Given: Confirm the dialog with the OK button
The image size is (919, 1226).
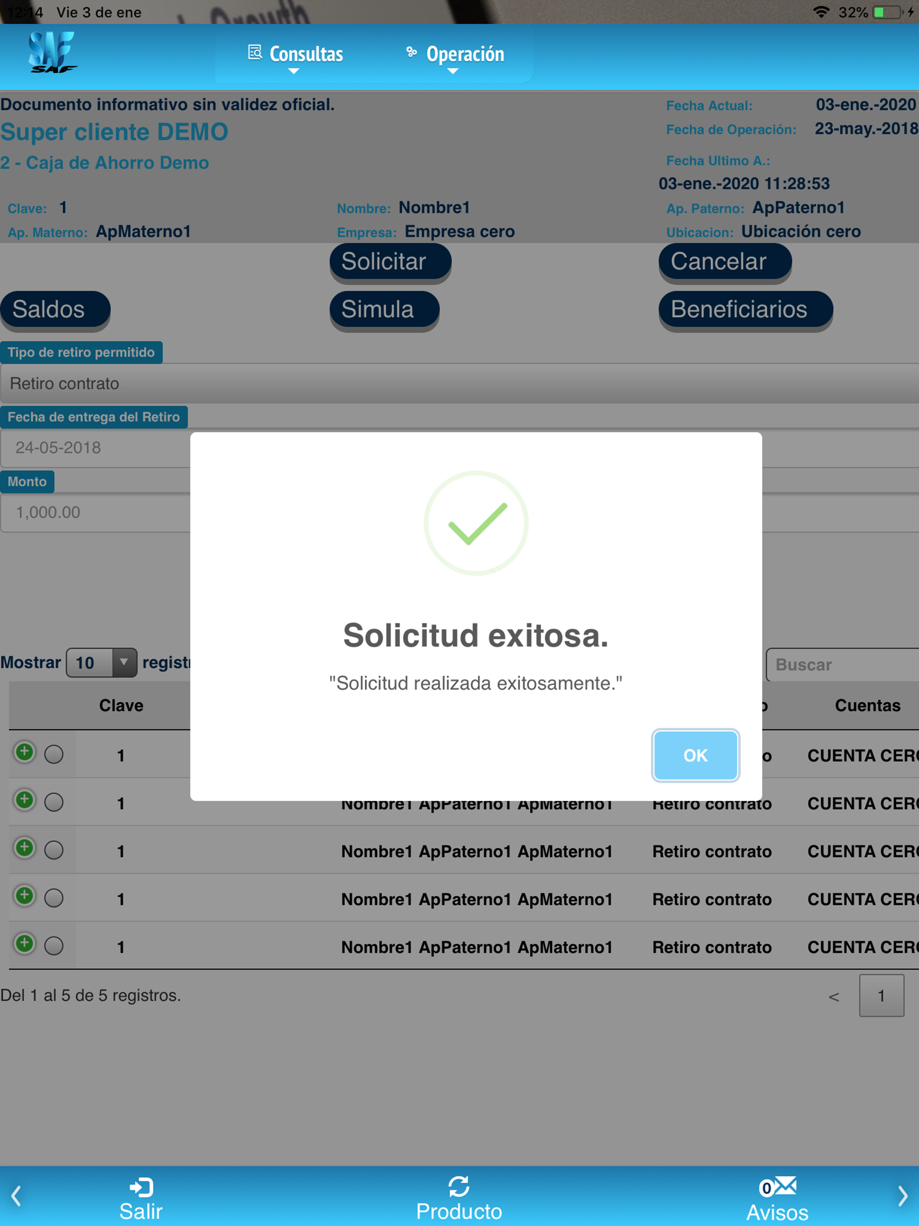Looking at the screenshot, I should (695, 755).
